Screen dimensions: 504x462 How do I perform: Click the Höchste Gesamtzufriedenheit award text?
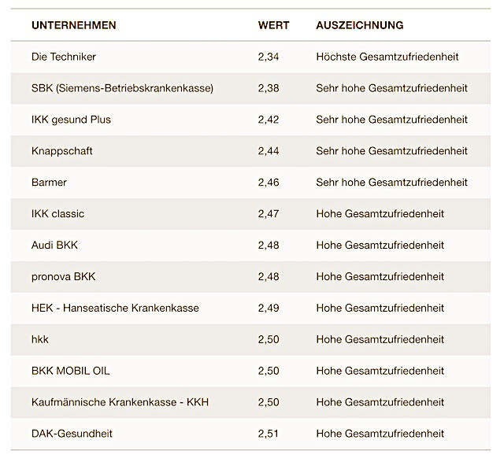pyautogui.click(x=387, y=57)
